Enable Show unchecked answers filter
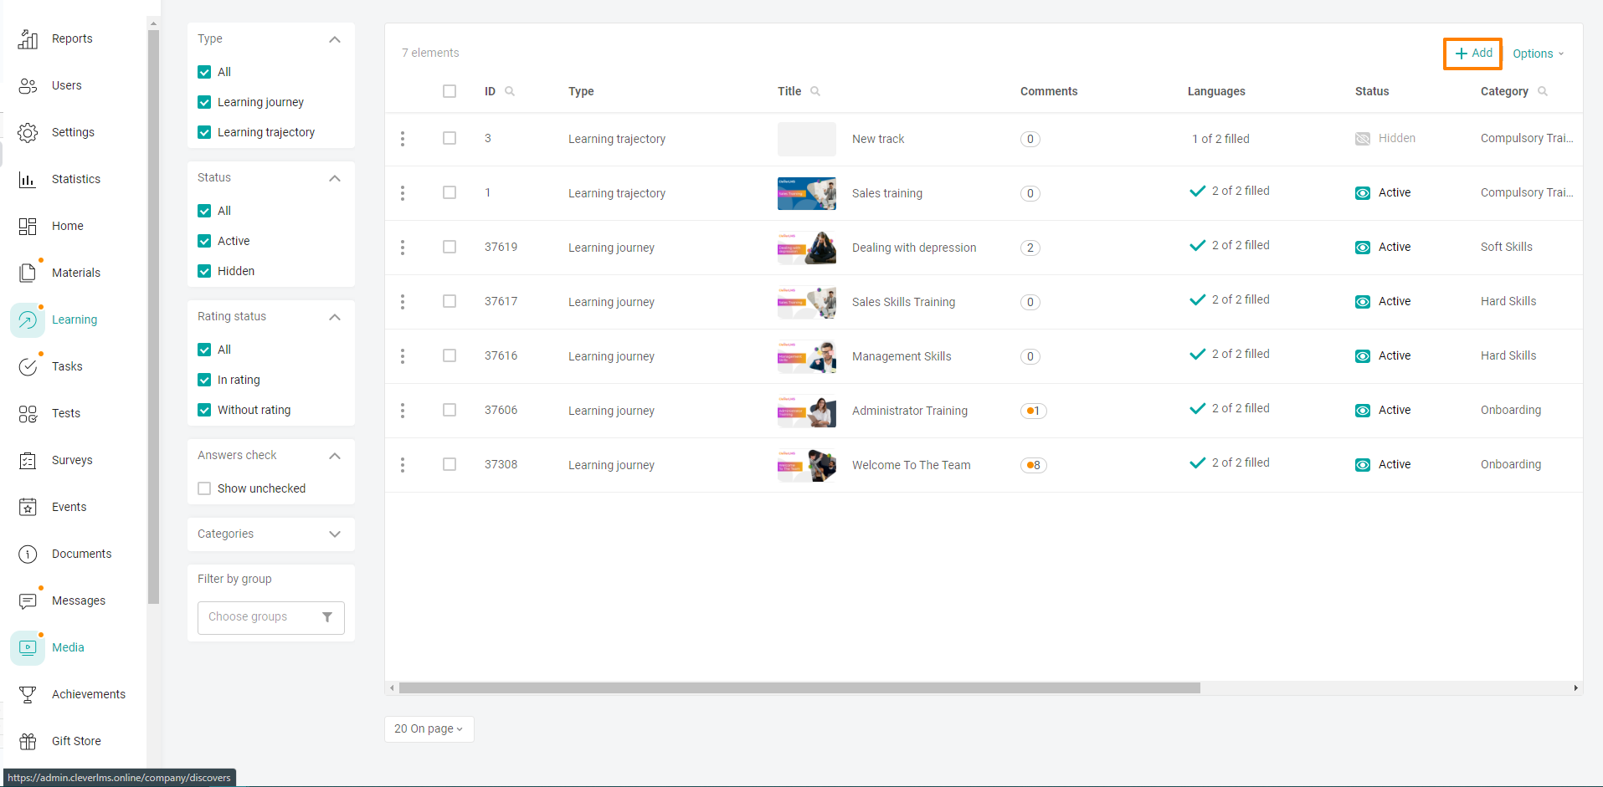 pos(204,488)
